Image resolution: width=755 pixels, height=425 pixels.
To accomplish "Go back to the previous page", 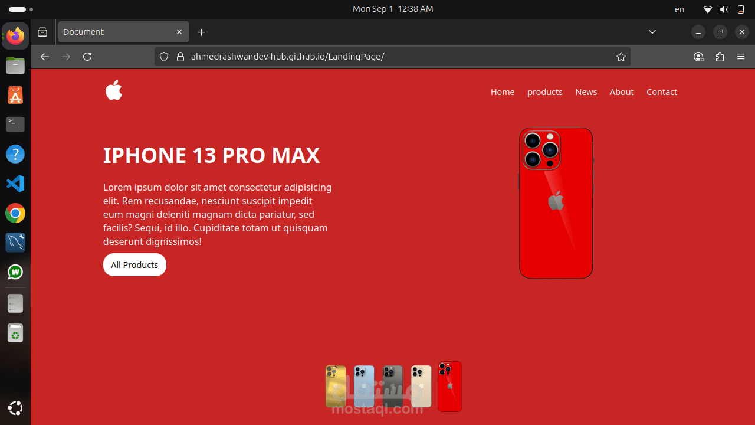I will click(x=45, y=57).
